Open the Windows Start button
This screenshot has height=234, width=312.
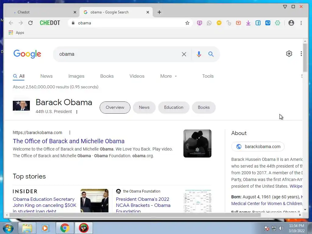(8, 228)
